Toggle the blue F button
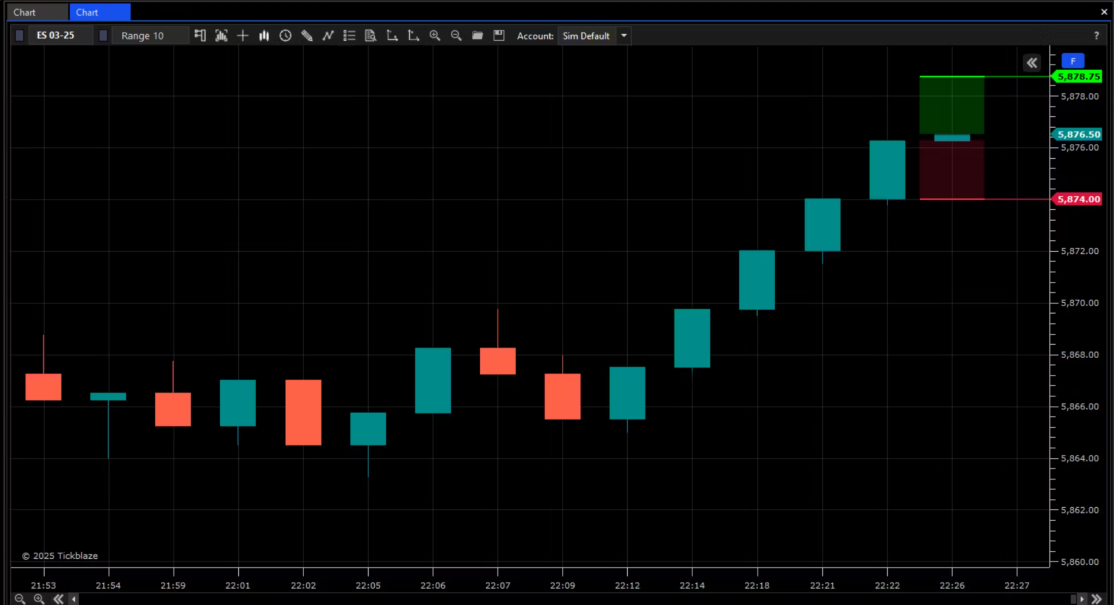Viewport: 1114px width, 605px height. pos(1073,61)
